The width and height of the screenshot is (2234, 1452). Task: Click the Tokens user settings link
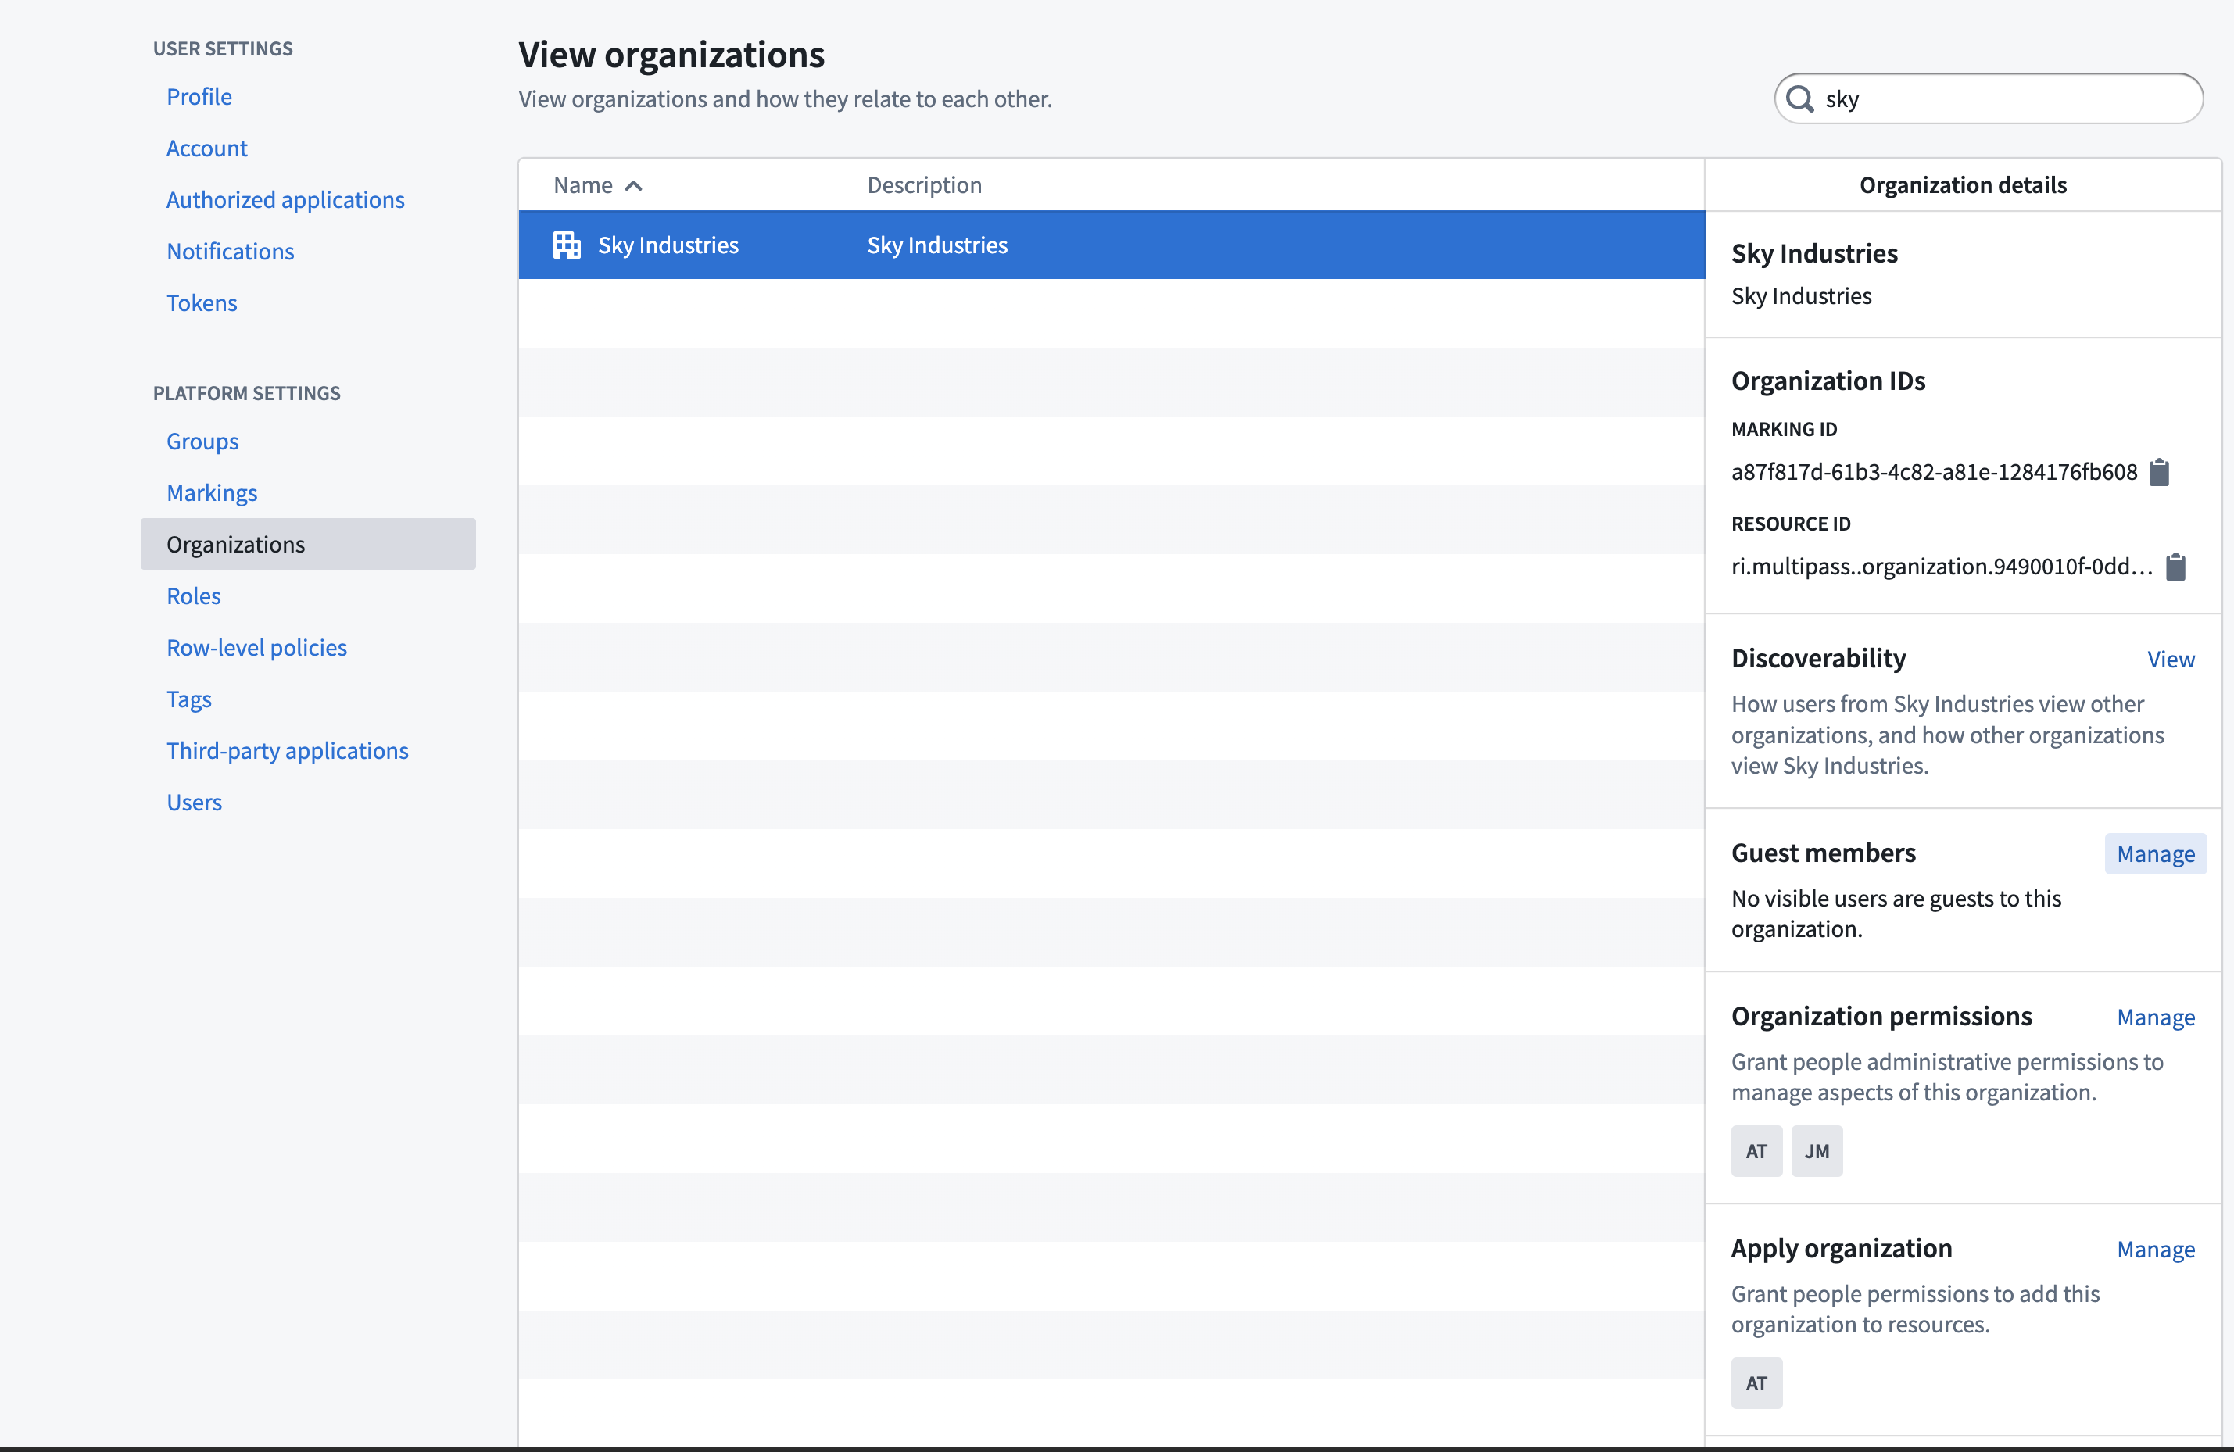pyautogui.click(x=202, y=301)
